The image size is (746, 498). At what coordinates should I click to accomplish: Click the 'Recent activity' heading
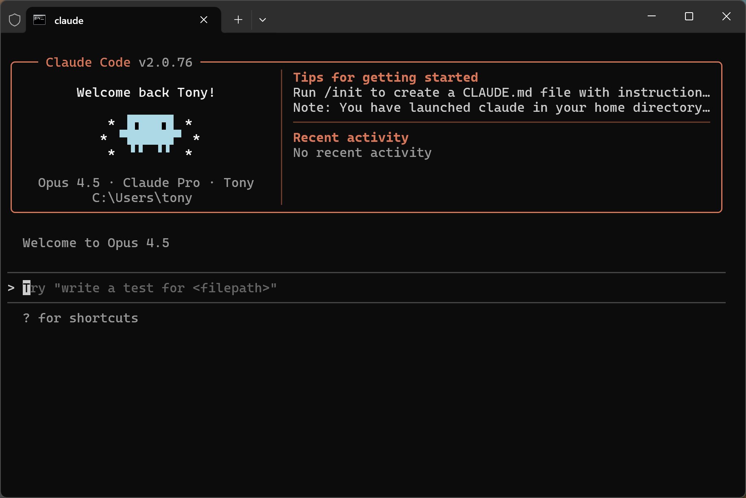[x=350, y=137]
